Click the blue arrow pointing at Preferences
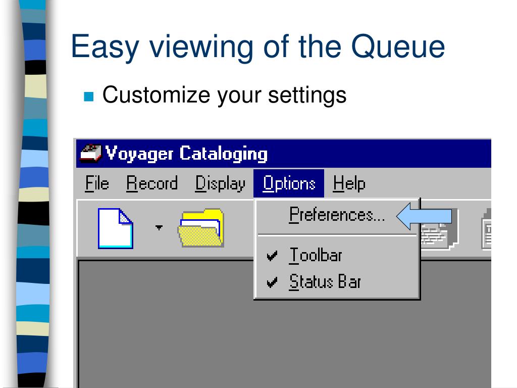517x388 pixels. (424, 216)
